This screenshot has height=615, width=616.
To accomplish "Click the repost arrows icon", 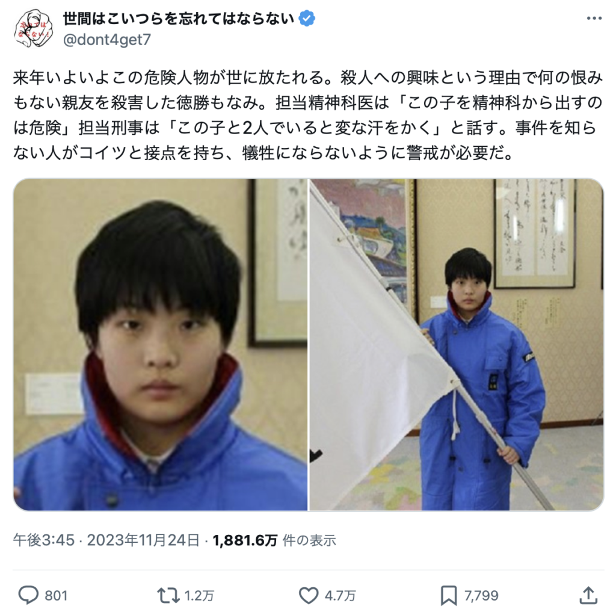I will click(x=168, y=595).
